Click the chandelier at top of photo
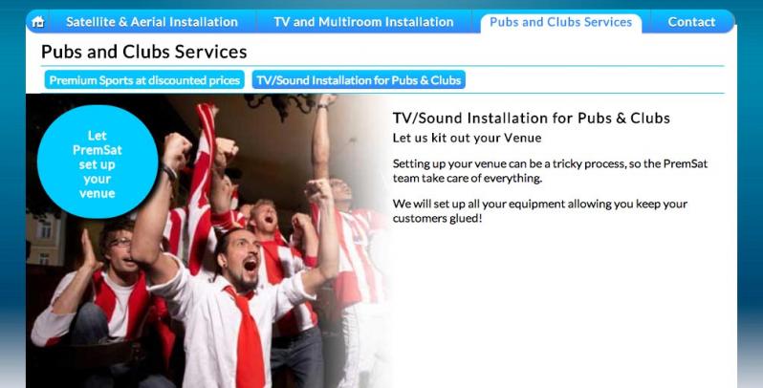763x388 pixels. (x=280, y=104)
